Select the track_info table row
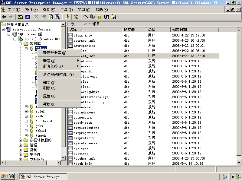The width and height of the screenshot is (242, 181). pyautogui.click(x=143, y=164)
